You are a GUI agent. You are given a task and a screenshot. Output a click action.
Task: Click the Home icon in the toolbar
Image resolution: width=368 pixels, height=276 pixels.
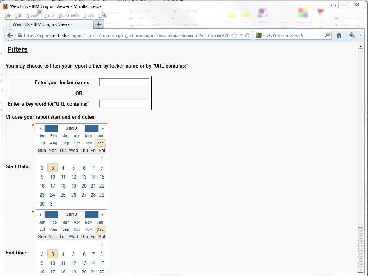pyautogui.click(x=339, y=35)
